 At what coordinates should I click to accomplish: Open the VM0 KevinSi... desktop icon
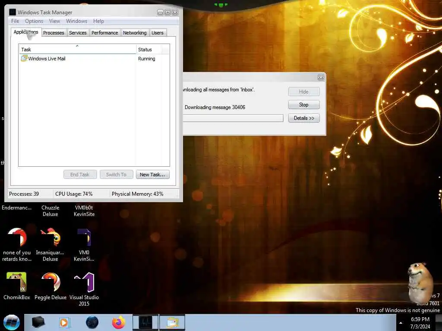[84, 244]
